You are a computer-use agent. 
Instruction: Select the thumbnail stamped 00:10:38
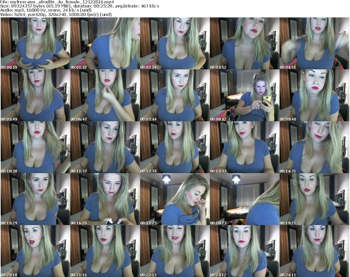click(36, 147)
